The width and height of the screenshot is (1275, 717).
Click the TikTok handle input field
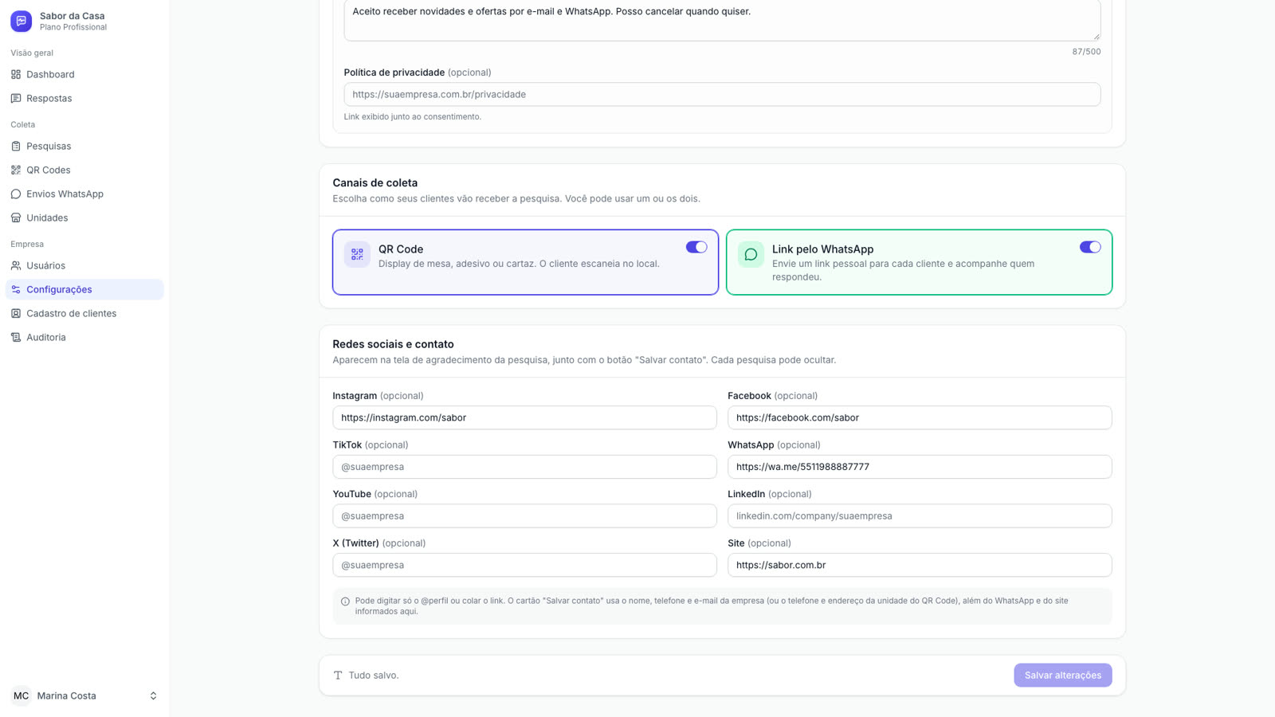[524, 467]
